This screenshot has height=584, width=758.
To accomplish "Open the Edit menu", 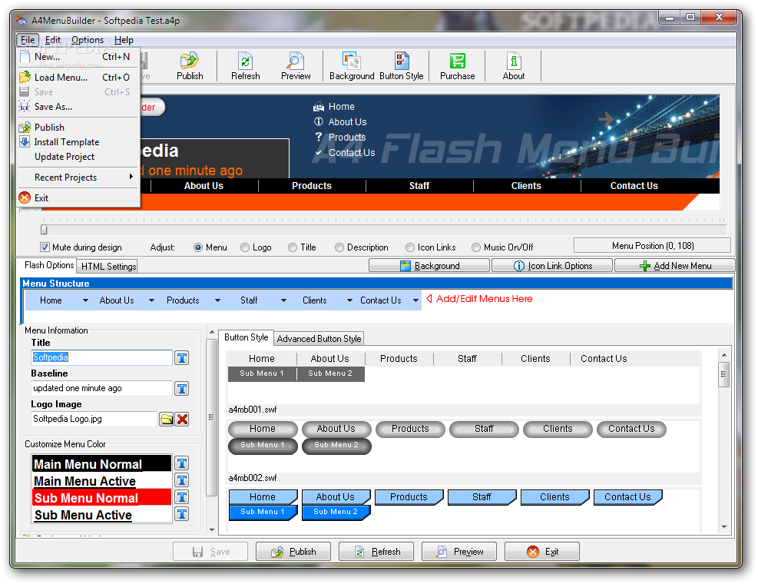I will [53, 40].
